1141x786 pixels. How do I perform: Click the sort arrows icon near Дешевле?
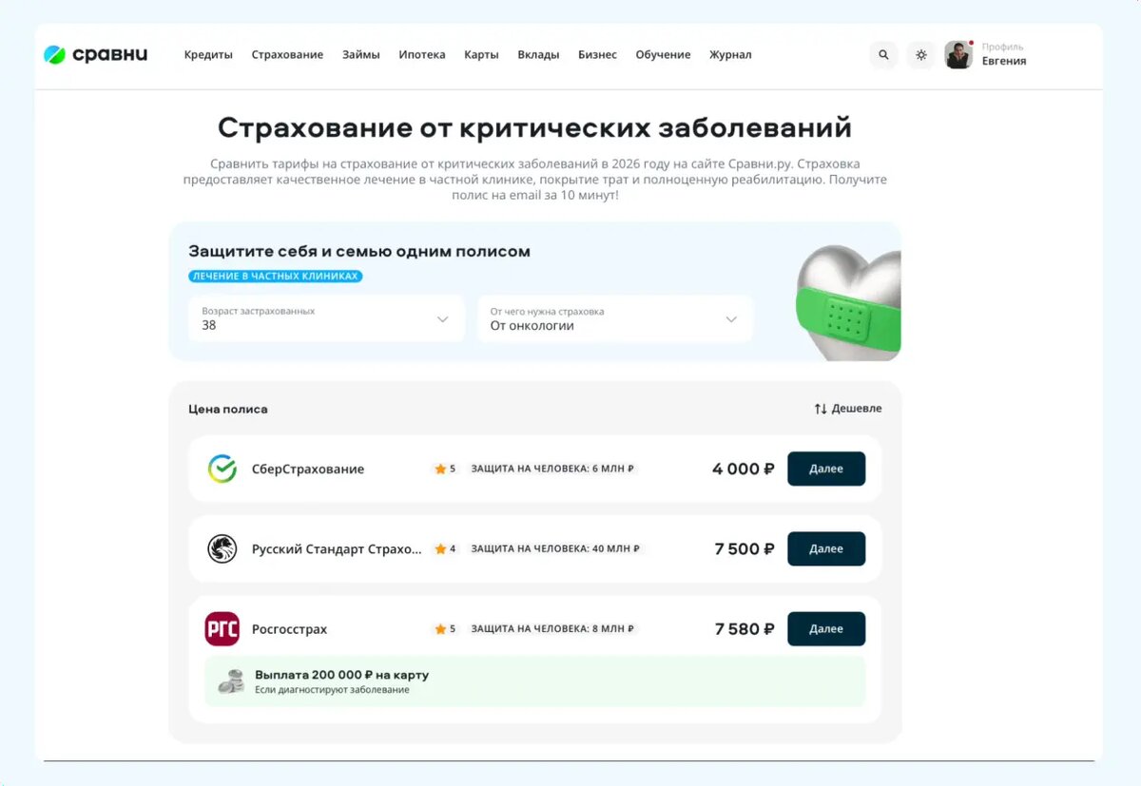coord(821,409)
